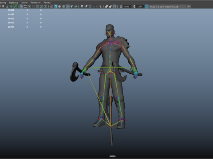Turn on Wireframe on Shaded
This screenshot has width=213, height=159.
coord(63,7)
